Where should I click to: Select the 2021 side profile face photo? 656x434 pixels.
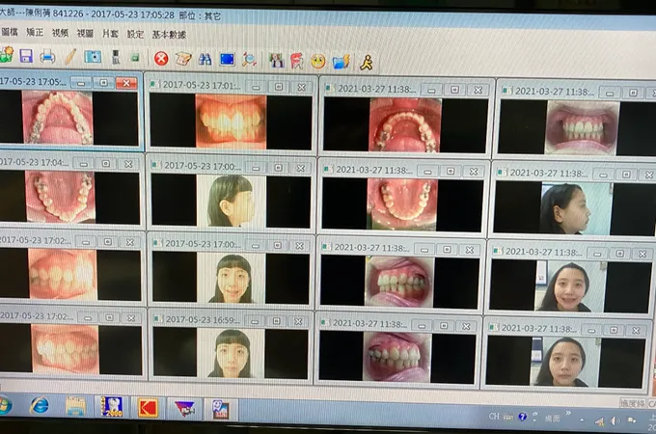(x=576, y=208)
